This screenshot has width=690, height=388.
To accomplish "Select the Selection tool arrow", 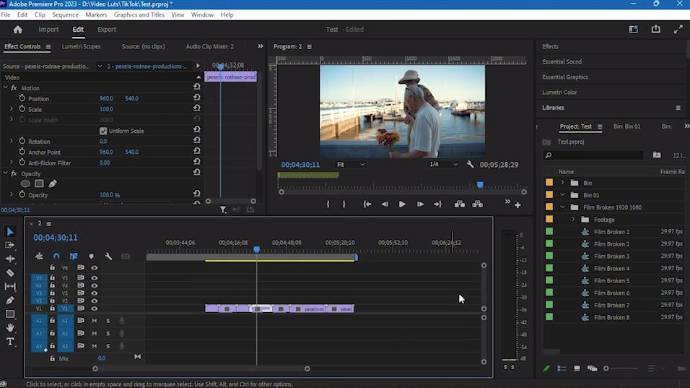I will coord(10,232).
